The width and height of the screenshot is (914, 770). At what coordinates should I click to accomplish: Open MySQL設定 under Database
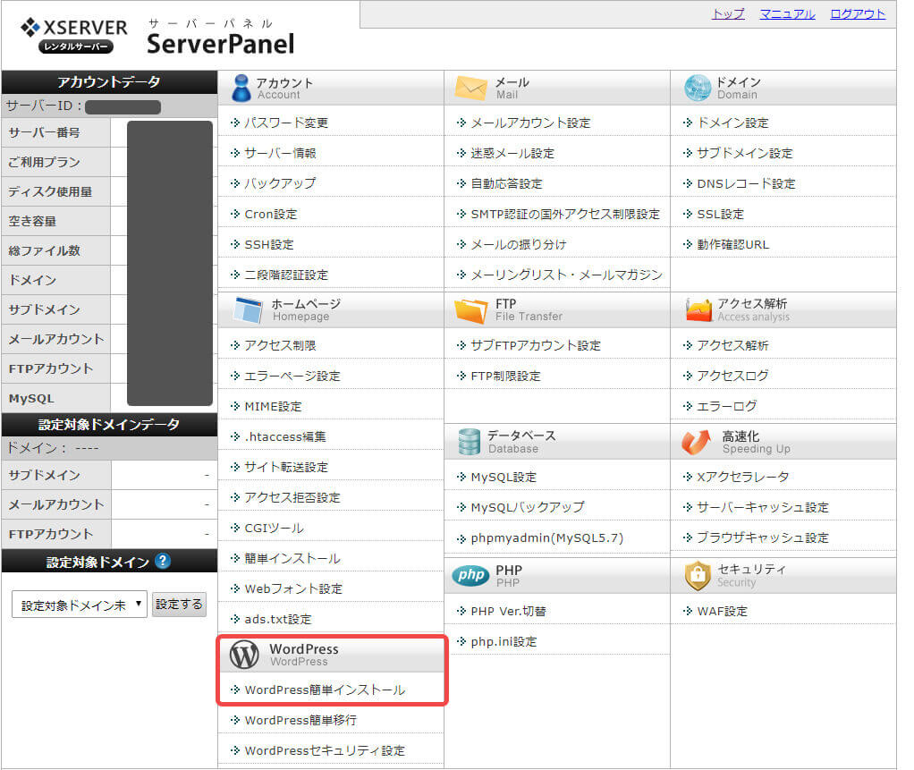504,477
